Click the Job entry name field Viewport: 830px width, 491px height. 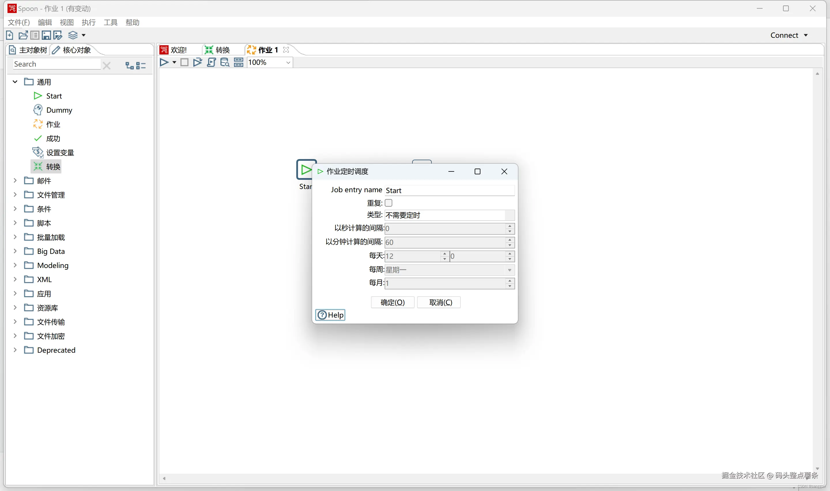tap(449, 190)
